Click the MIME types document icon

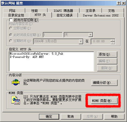(x=16, y=100)
